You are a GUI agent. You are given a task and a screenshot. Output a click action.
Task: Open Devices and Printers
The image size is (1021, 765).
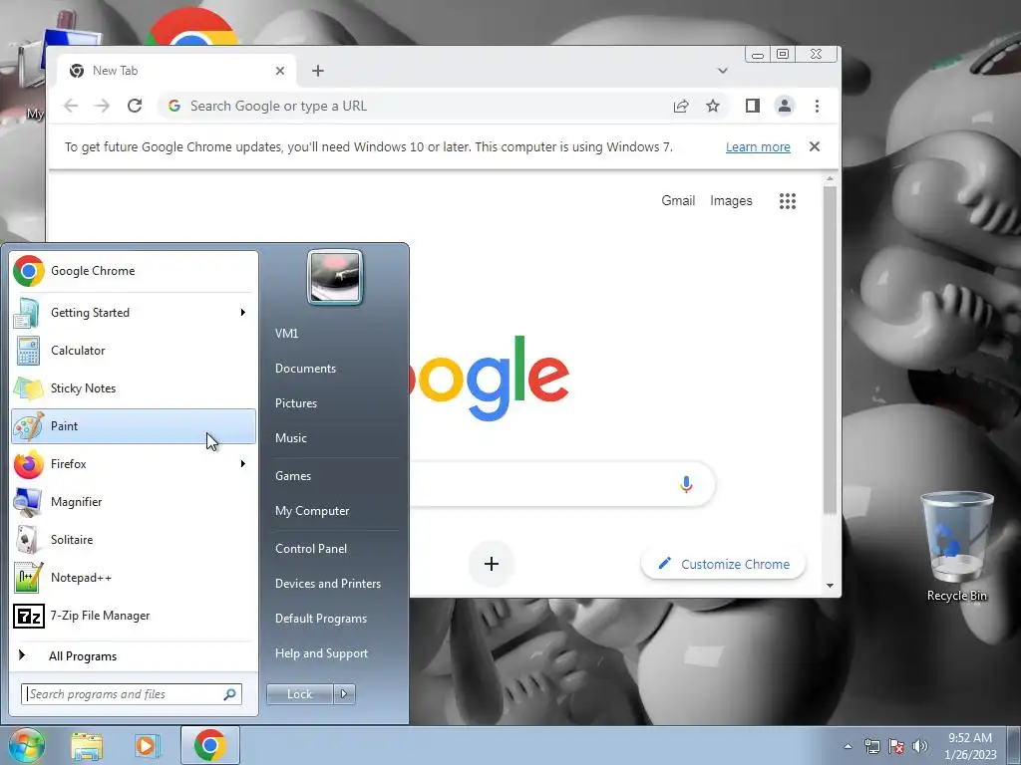(x=327, y=584)
